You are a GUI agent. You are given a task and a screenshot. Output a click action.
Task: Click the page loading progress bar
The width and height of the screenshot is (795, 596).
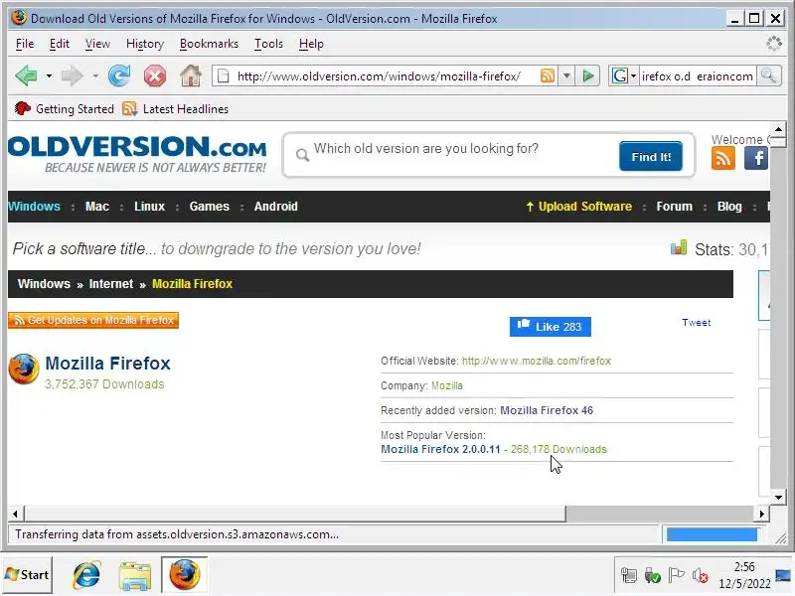tap(712, 534)
